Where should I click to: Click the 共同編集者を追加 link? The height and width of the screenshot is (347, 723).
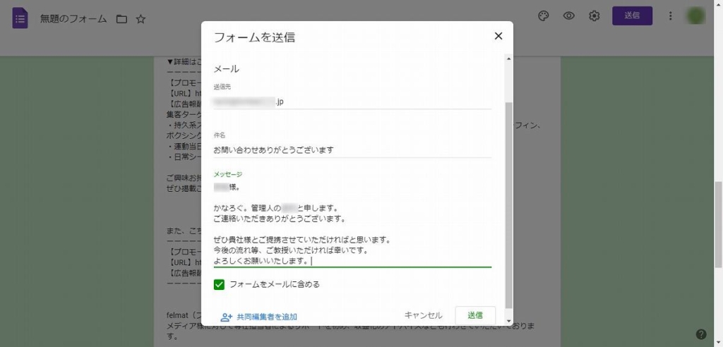point(258,317)
